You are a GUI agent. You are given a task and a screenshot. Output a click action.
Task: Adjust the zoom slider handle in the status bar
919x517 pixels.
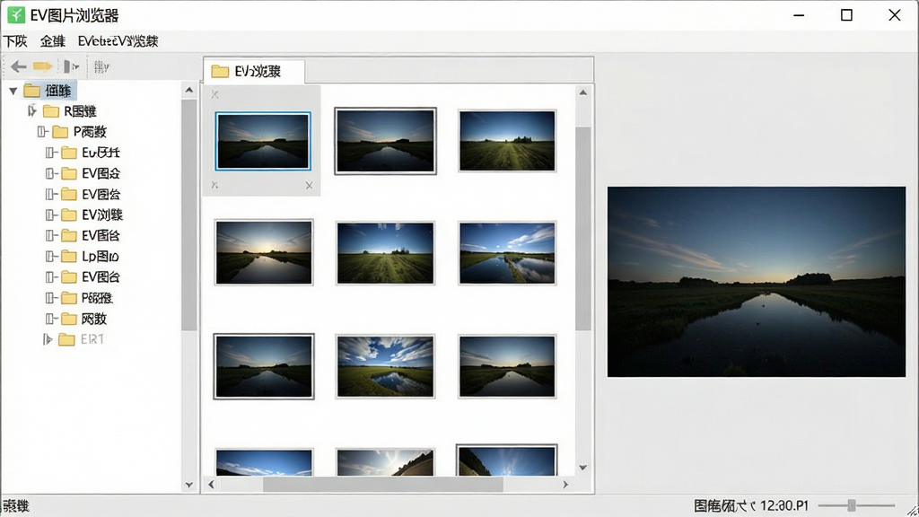pyautogui.click(x=852, y=504)
